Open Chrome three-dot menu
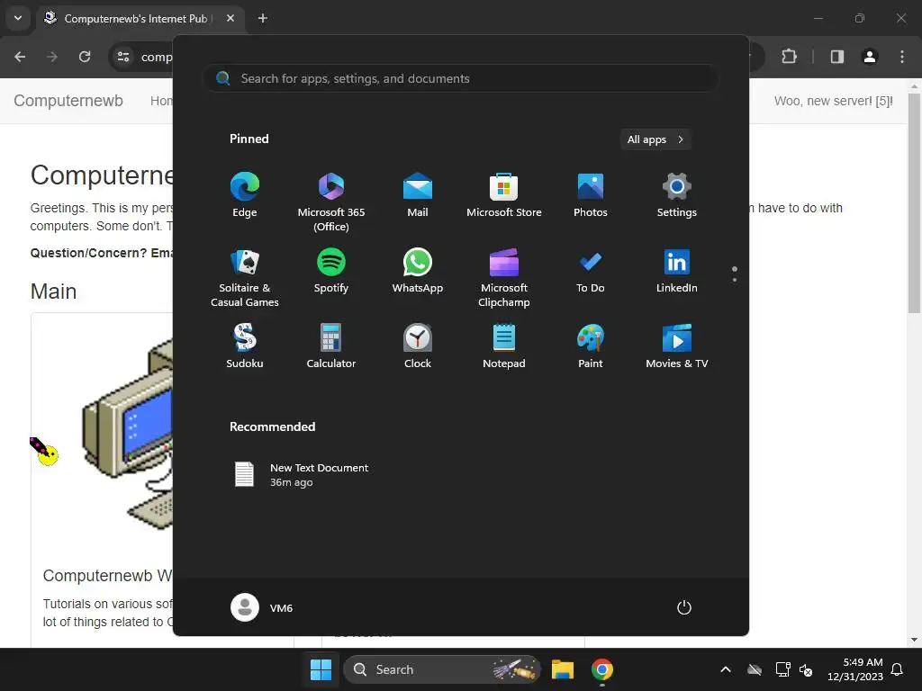922x691 pixels. coord(902,57)
